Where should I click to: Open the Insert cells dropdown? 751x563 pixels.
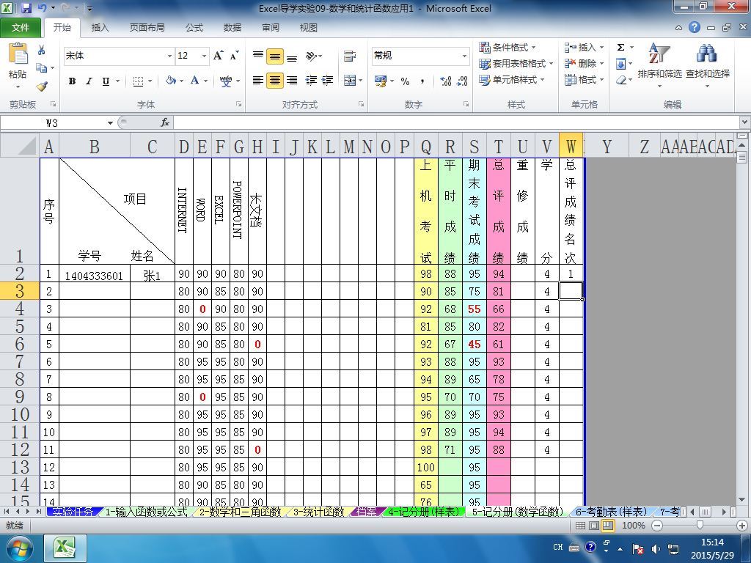point(584,47)
